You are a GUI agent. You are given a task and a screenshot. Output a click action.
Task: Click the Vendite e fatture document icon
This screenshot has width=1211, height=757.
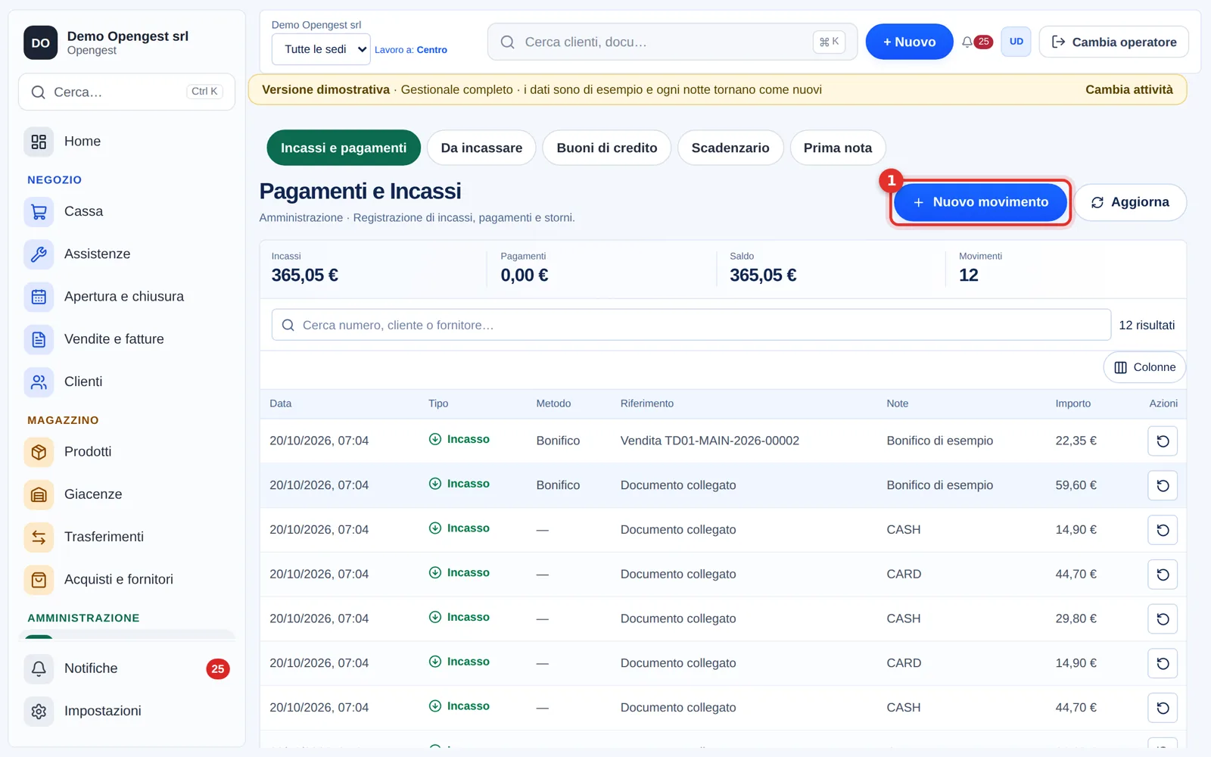click(x=39, y=339)
